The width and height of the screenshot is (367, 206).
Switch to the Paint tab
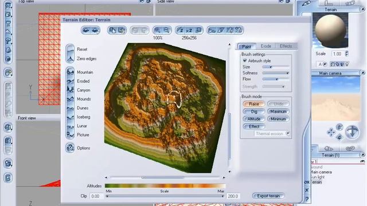point(247,46)
